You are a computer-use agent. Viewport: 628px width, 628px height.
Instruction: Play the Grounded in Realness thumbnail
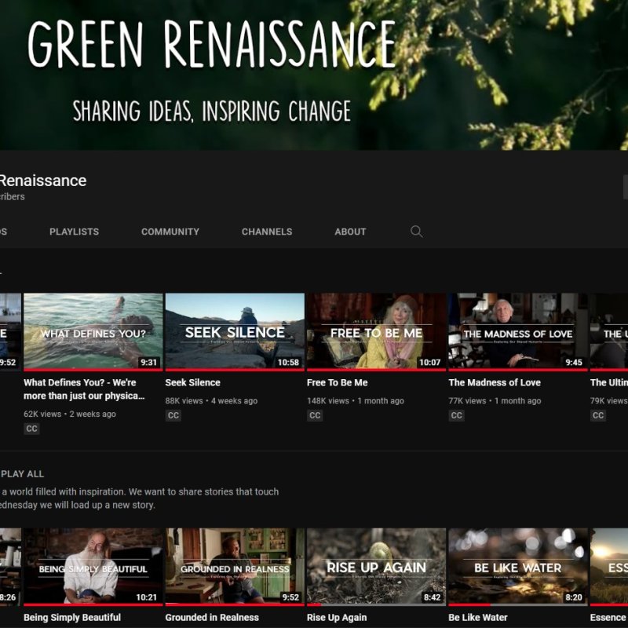pos(235,565)
